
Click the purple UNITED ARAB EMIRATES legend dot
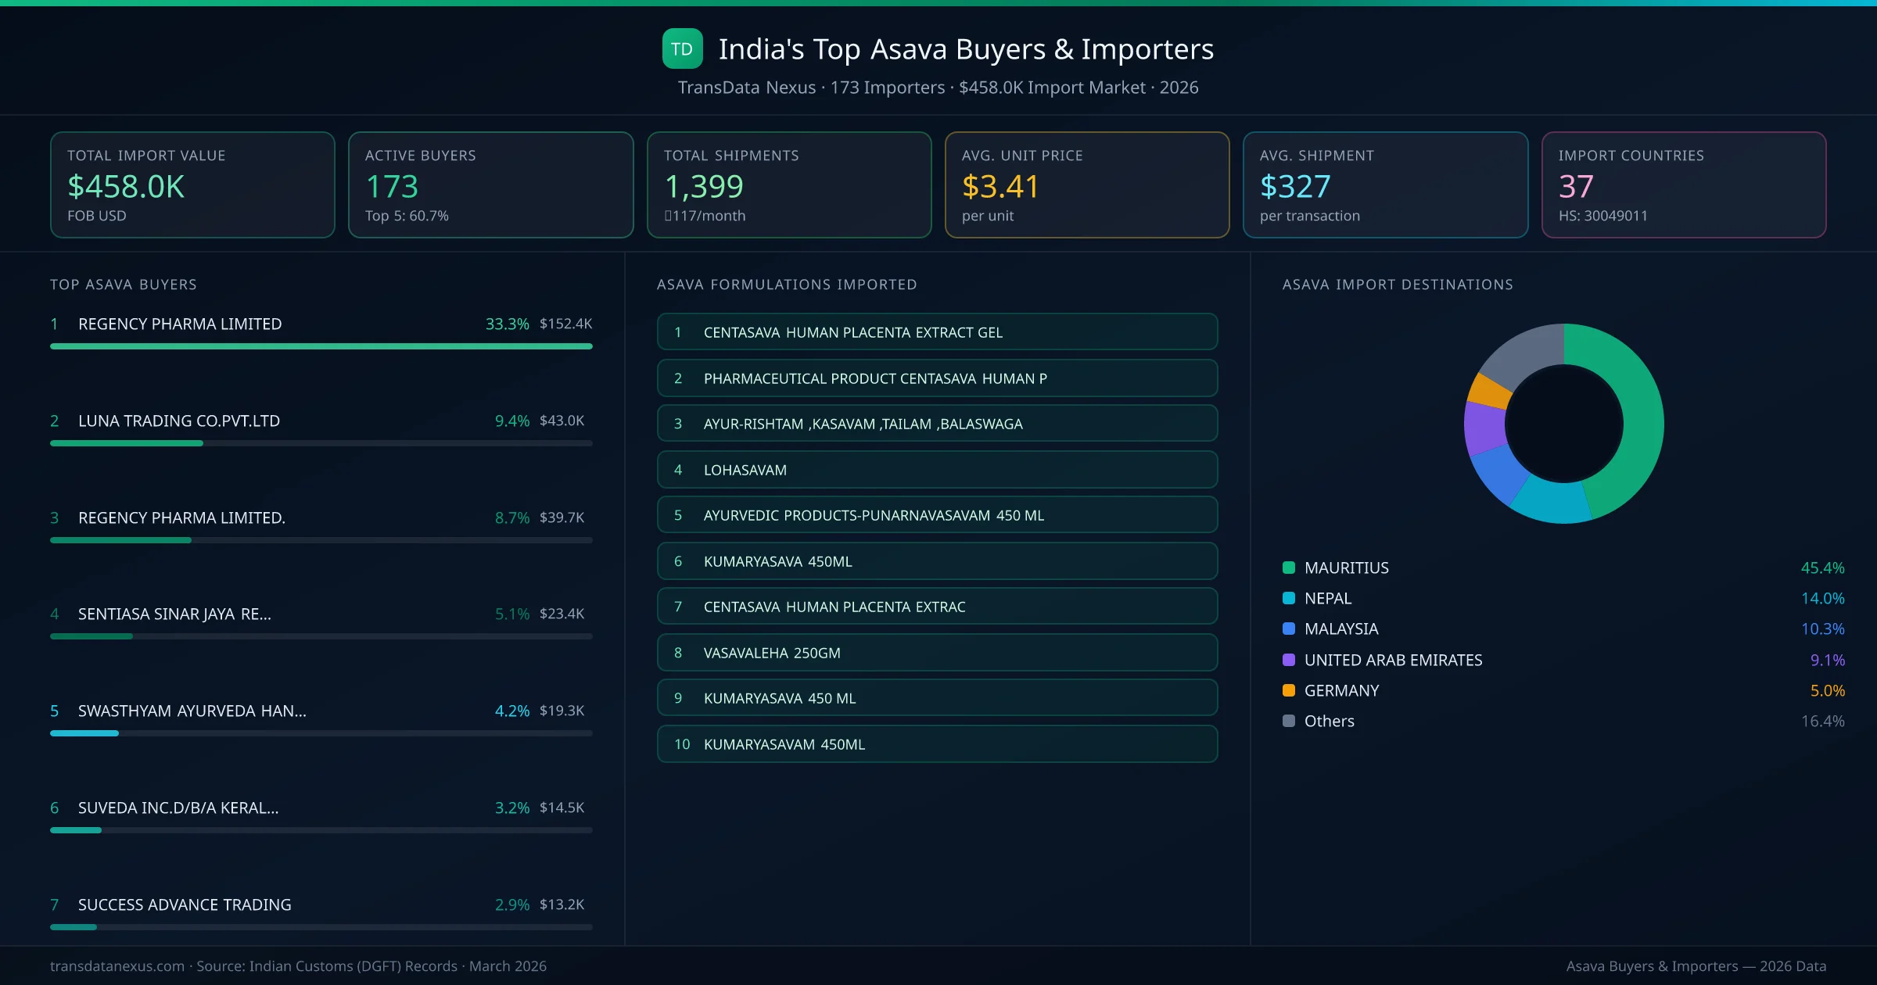pos(1287,660)
